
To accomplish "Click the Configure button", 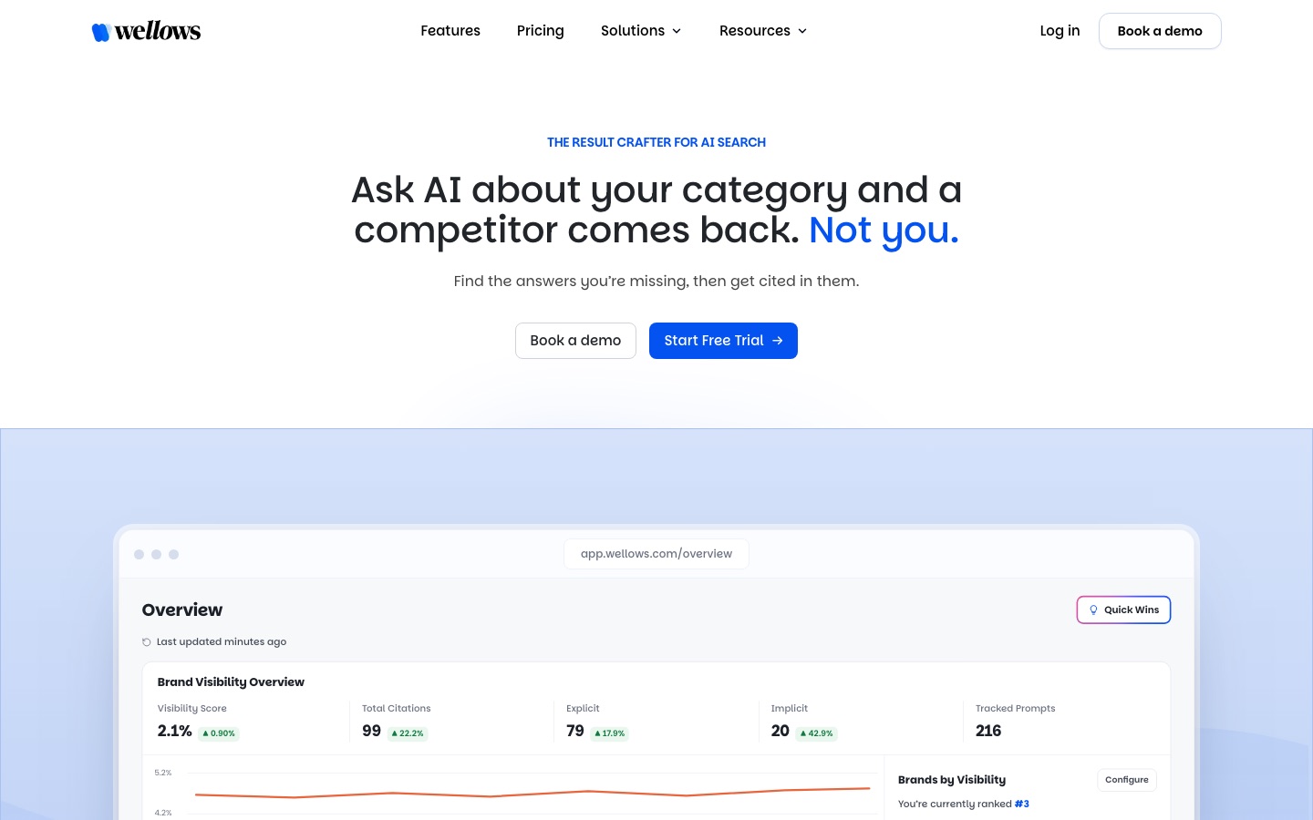I will pyautogui.click(x=1127, y=780).
